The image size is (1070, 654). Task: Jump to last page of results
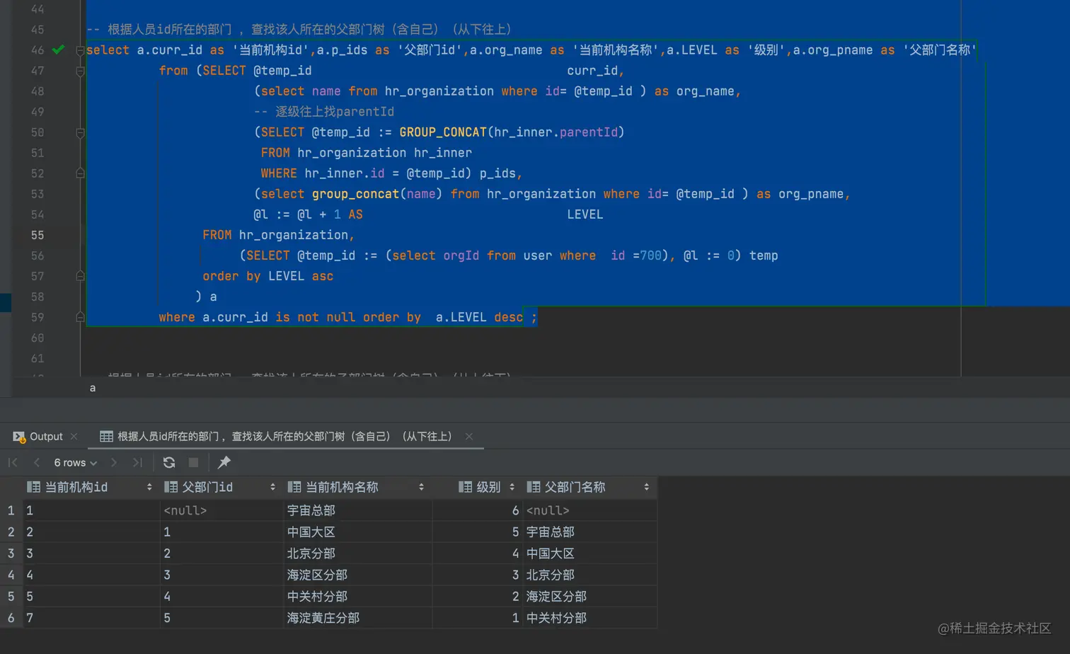137,462
